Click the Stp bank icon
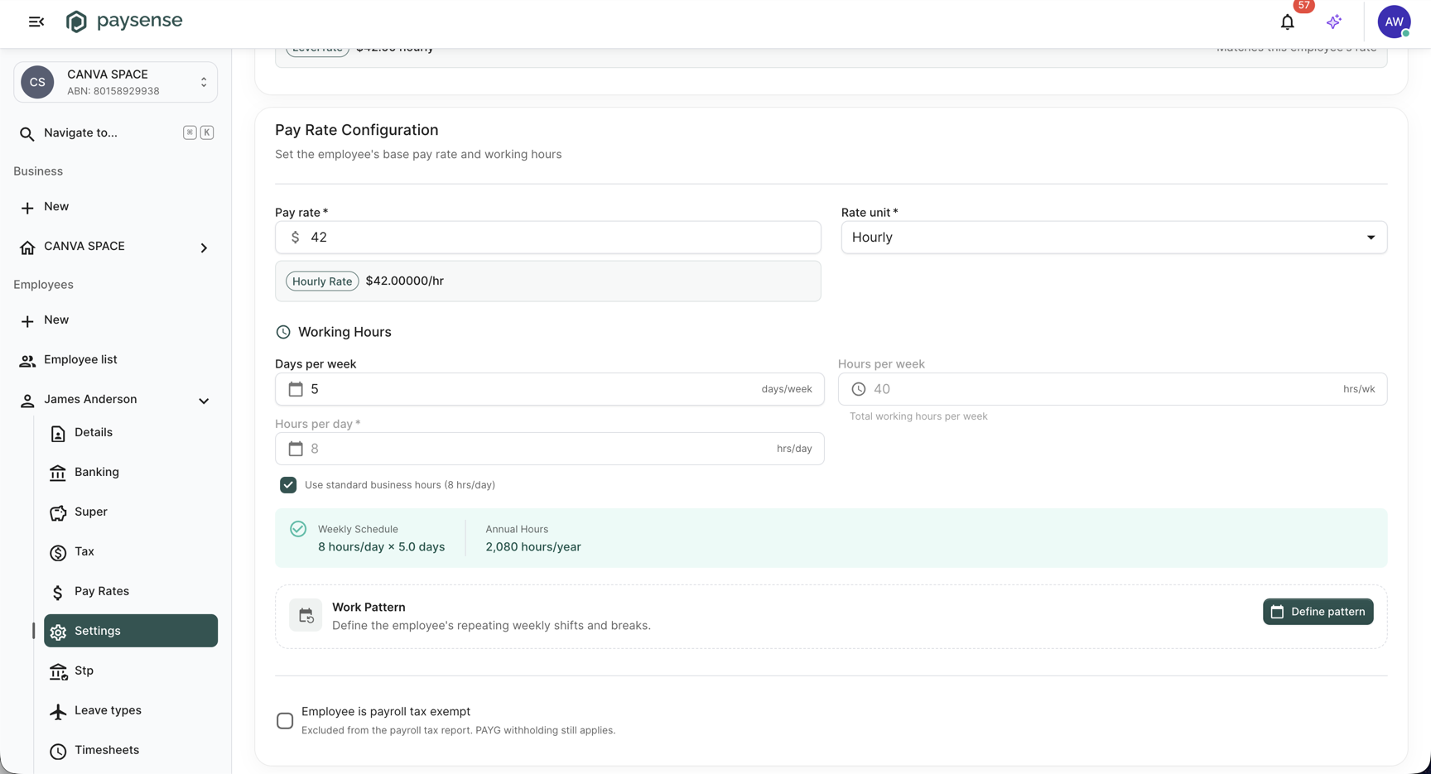 point(58,672)
